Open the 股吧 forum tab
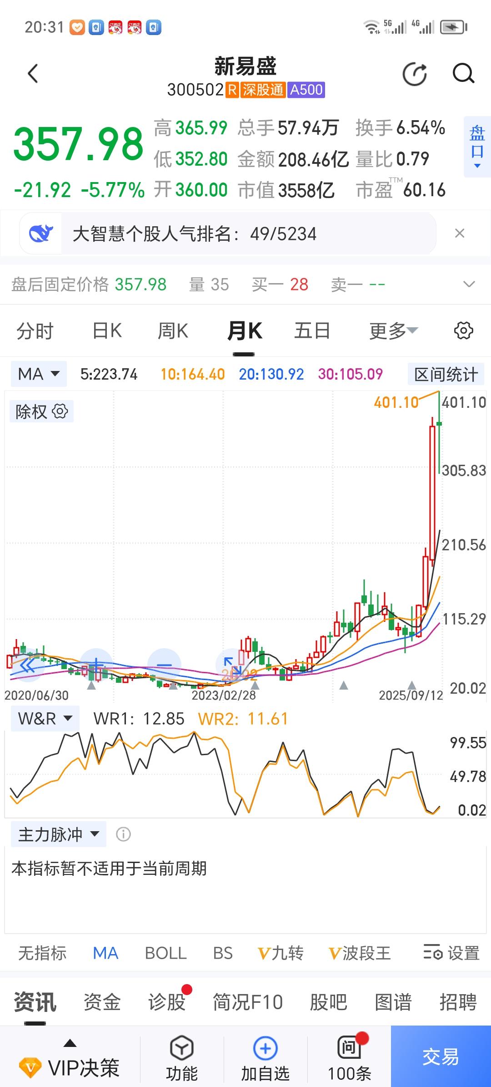Image resolution: width=491 pixels, height=1087 pixels. pyautogui.click(x=328, y=1002)
